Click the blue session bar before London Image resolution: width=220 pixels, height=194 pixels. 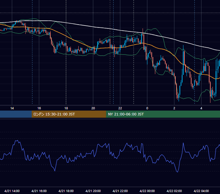tap(16, 114)
